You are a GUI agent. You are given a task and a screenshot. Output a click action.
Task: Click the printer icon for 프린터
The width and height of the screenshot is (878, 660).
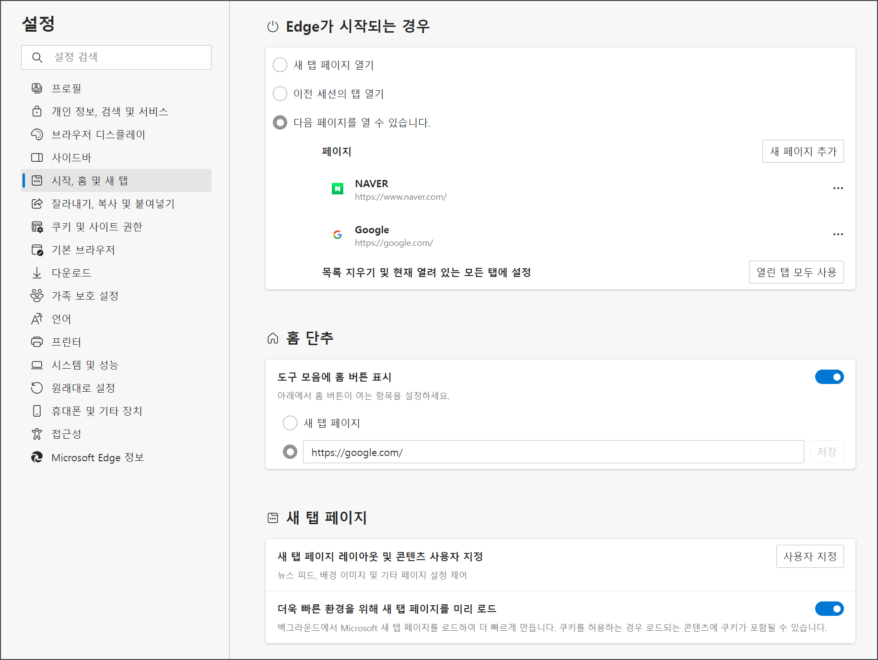click(37, 342)
